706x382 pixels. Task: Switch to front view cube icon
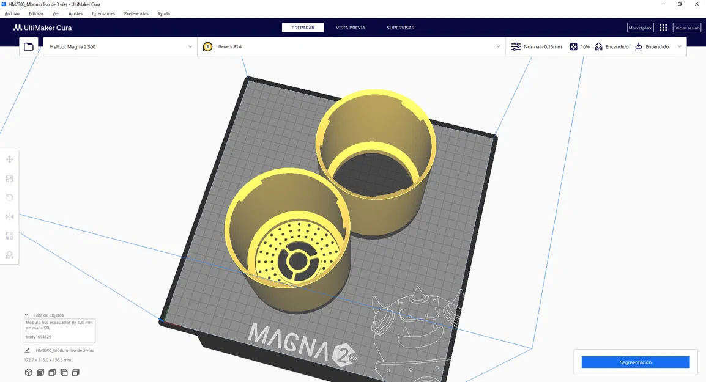coord(40,373)
